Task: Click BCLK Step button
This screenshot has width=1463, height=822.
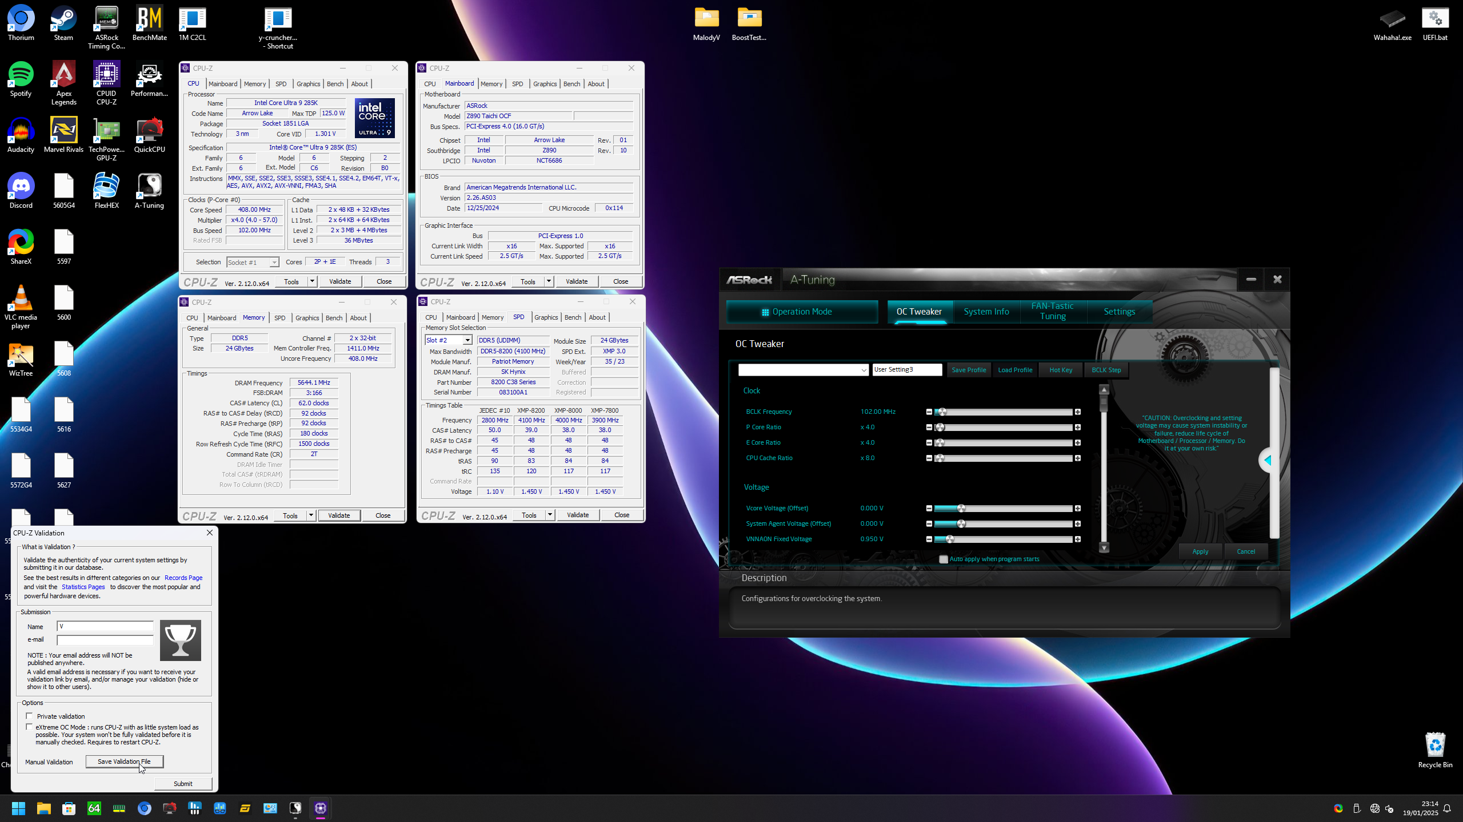Action: (x=1106, y=370)
